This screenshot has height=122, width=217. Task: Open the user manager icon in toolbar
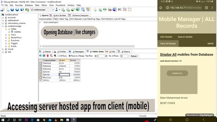click(57, 9)
